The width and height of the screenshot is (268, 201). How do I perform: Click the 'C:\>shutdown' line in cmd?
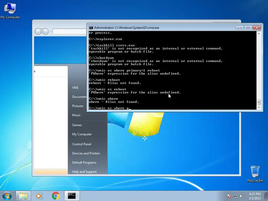click(101, 58)
